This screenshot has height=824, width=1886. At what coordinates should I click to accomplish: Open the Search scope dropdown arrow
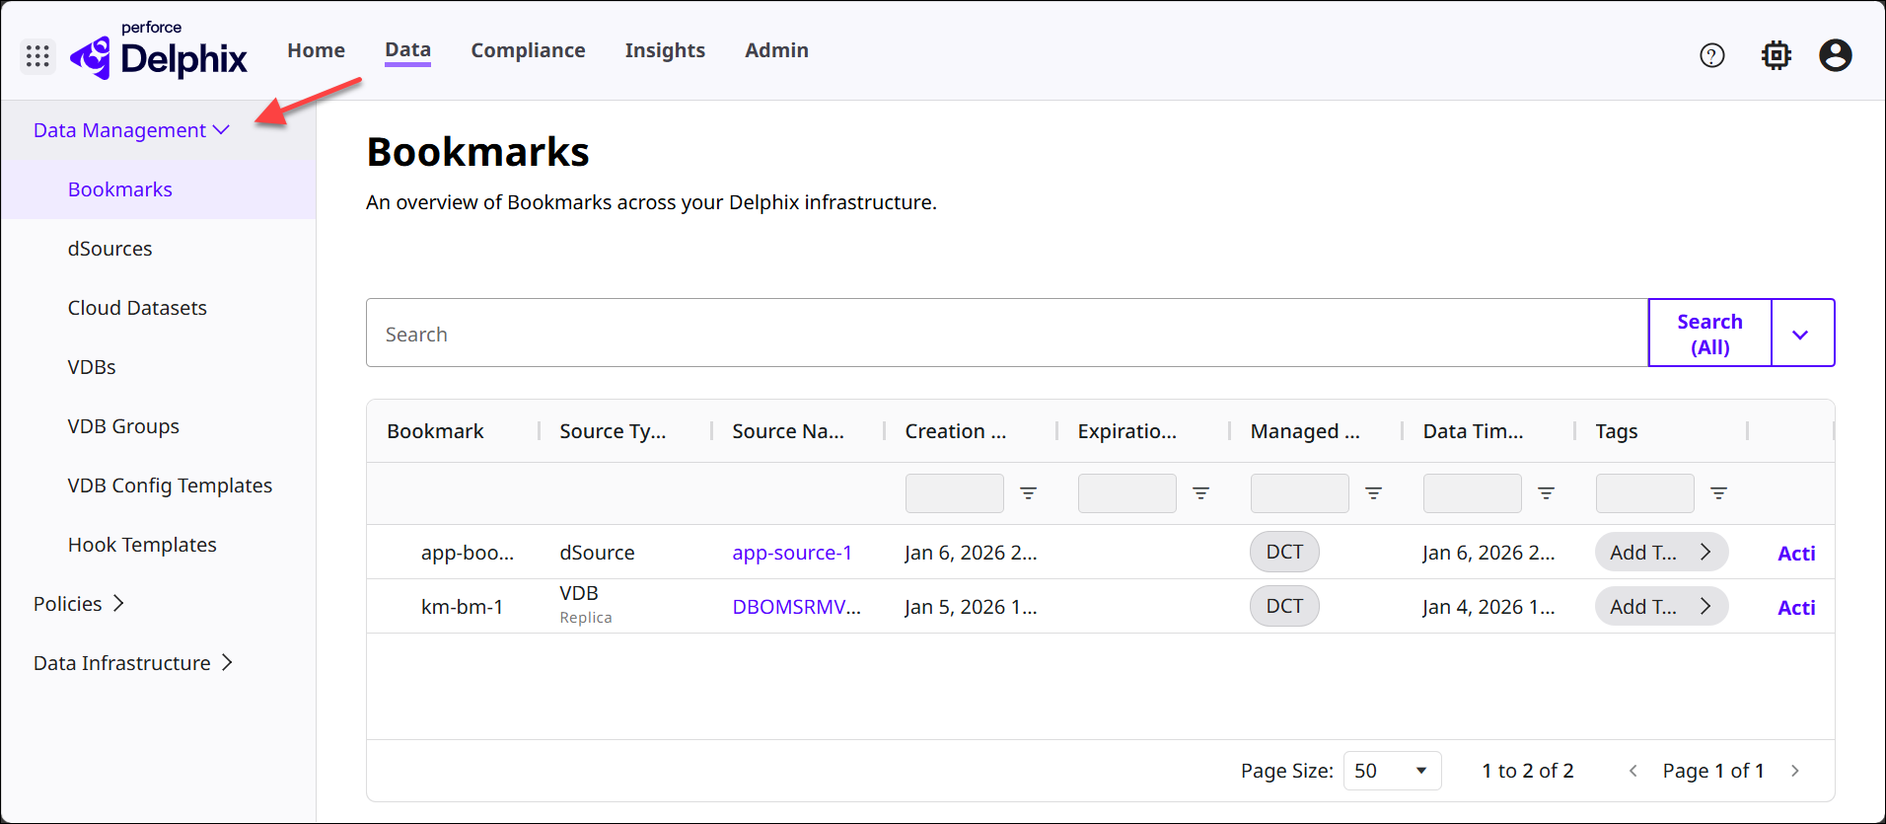pos(1801,334)
